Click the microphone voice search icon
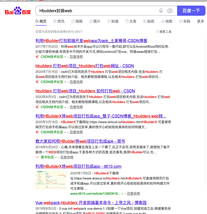 (x=161, y=11)
